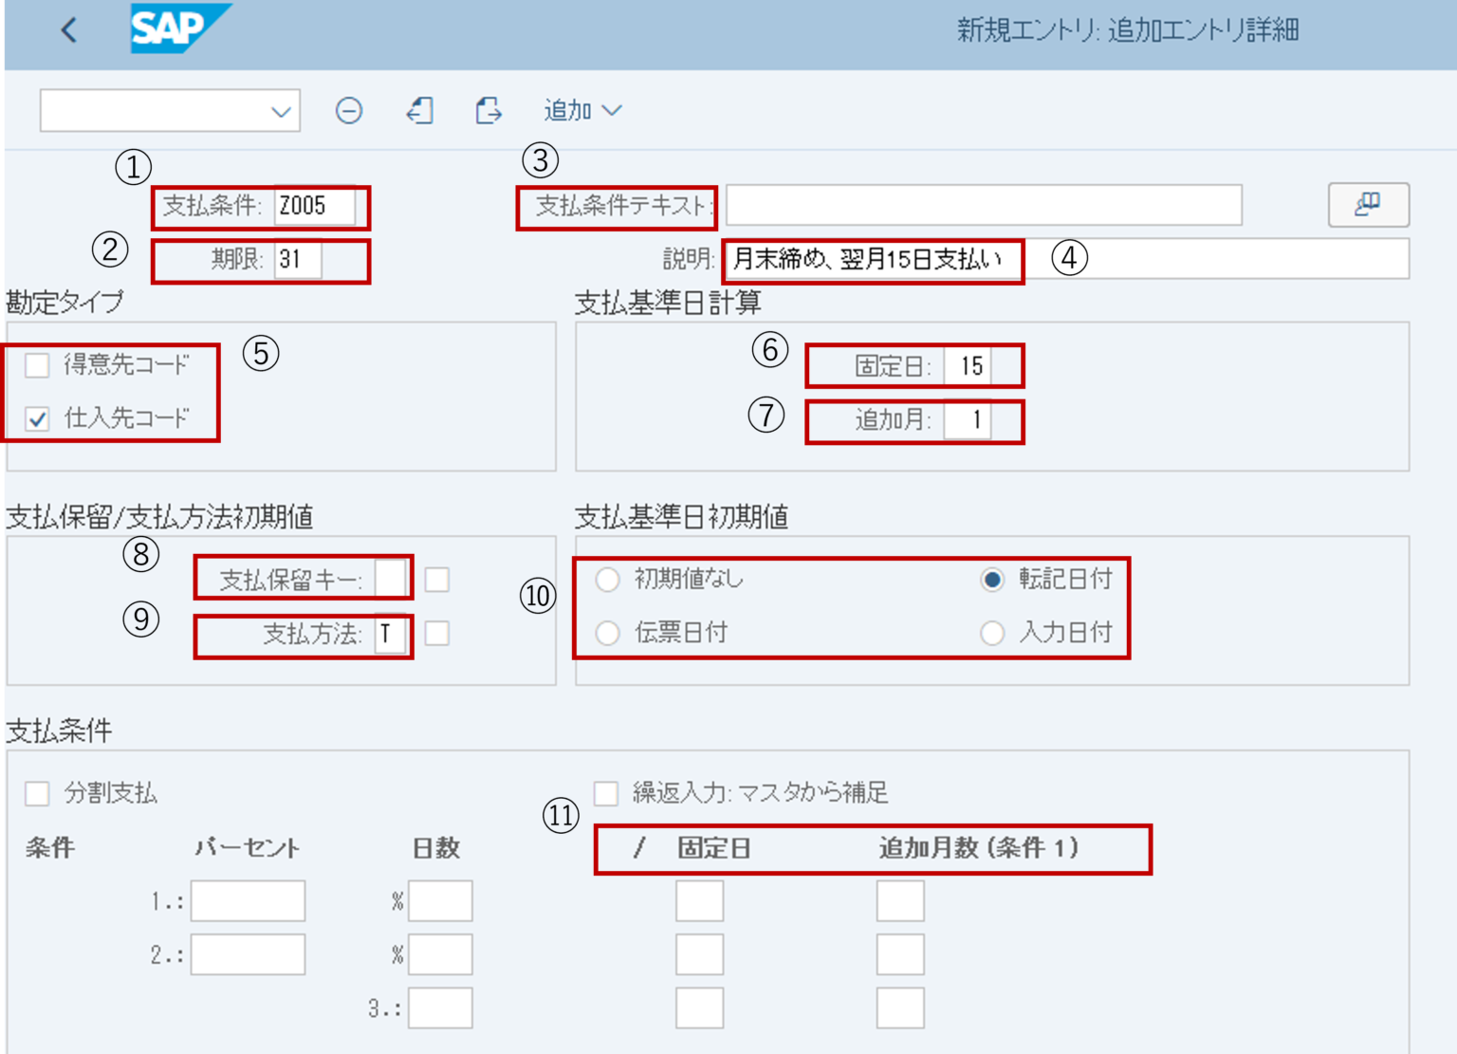Select the 初期値なし radio button
Image resolution: width=1457 pixels, height=1054 pixels.
pos(608,580)
